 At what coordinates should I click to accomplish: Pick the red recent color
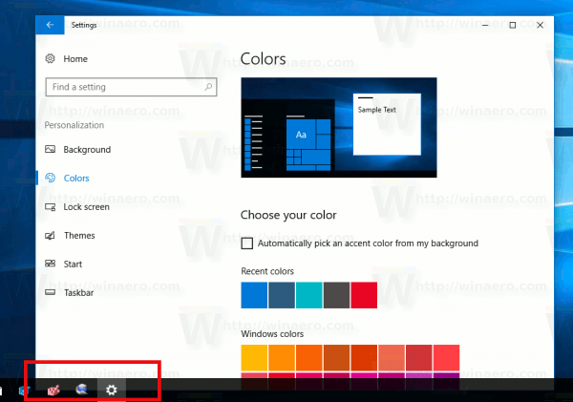[364, 295]
